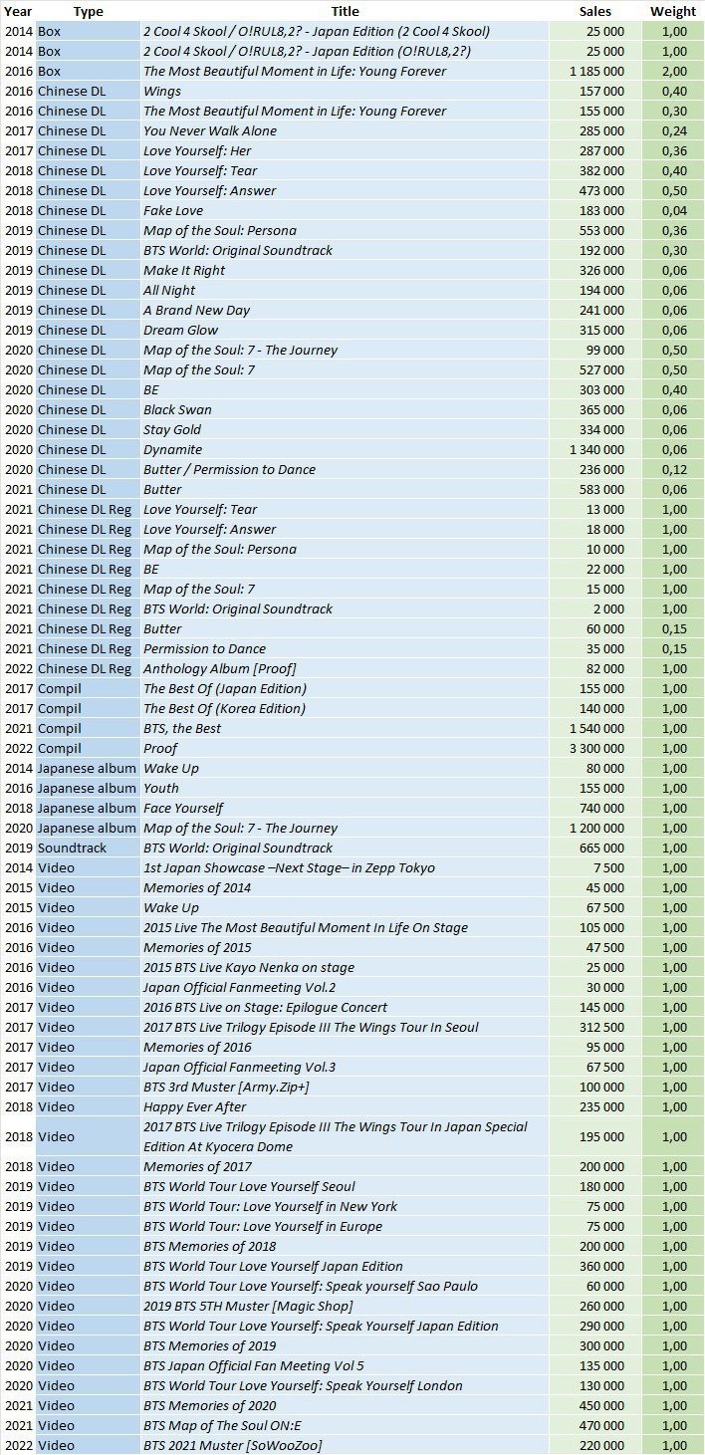
Task: Click the weight value 0,24
Action: (674, 130)
